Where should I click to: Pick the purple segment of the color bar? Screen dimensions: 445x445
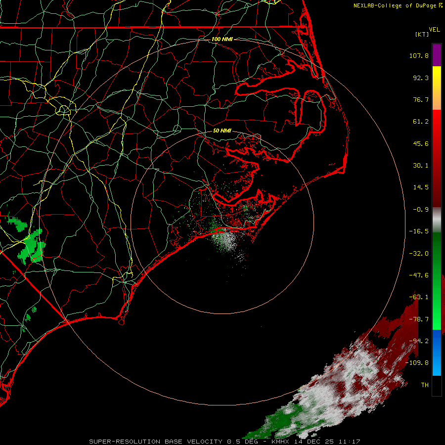click(437, 55)
